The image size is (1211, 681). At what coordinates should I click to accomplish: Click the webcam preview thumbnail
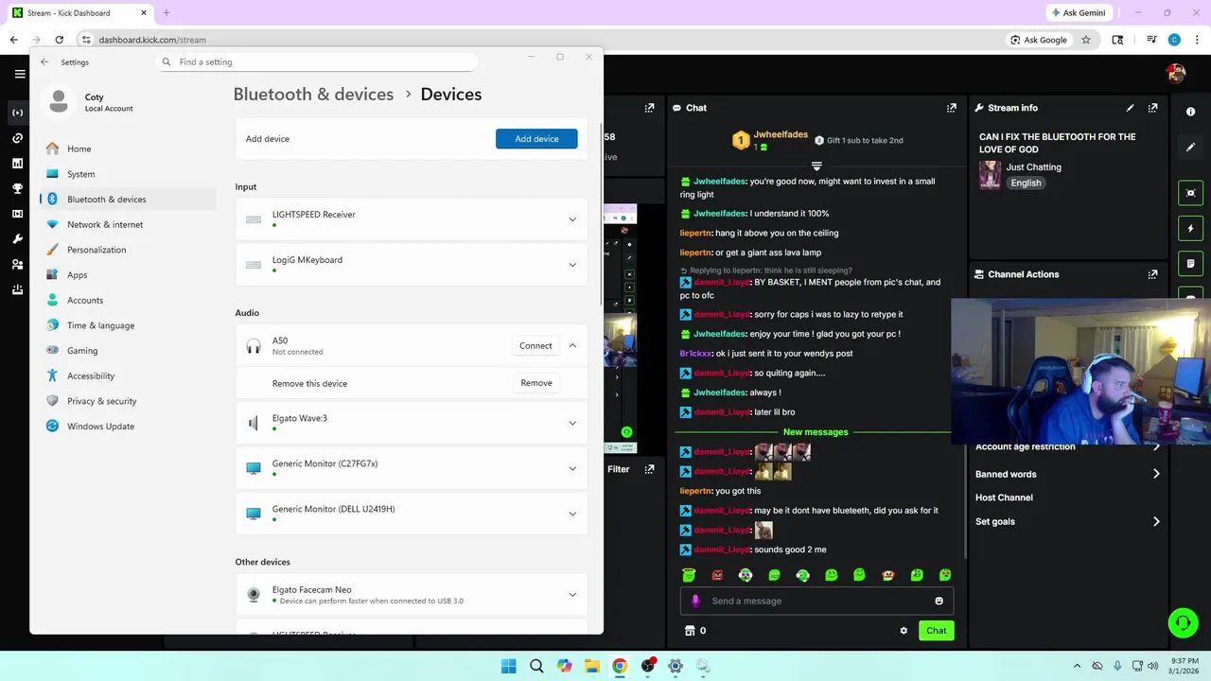click(x=1080, y=371)
